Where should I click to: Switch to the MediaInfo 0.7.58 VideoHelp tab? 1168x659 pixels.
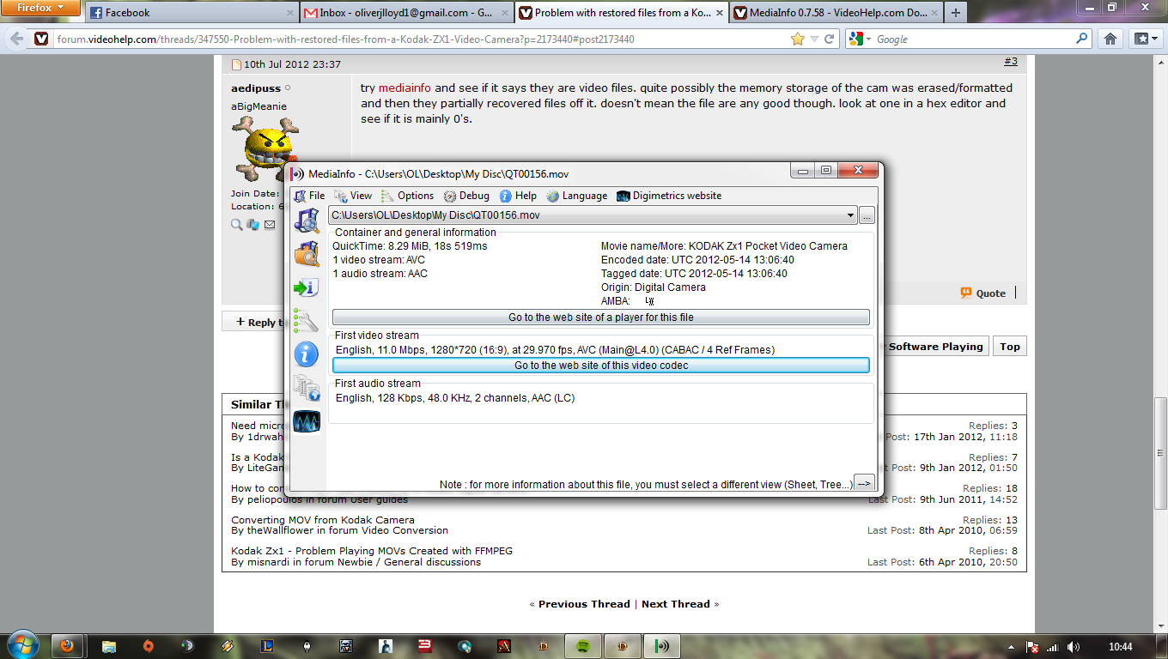(835, 13)
